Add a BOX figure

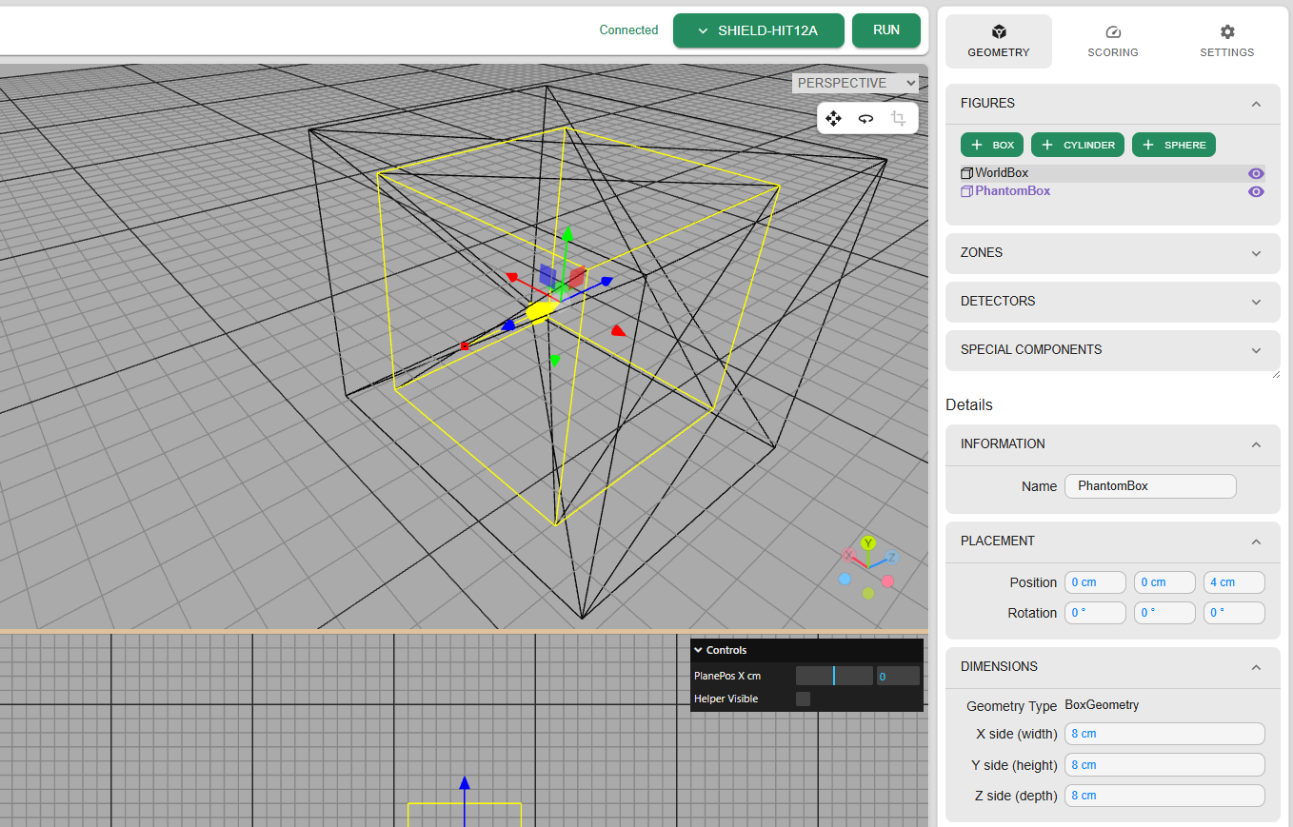coord(992,145)
